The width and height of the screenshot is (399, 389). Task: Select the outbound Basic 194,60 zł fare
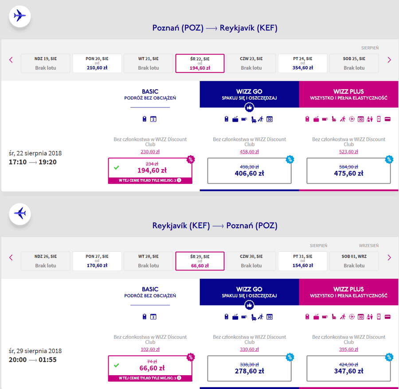tap(150, 171)
